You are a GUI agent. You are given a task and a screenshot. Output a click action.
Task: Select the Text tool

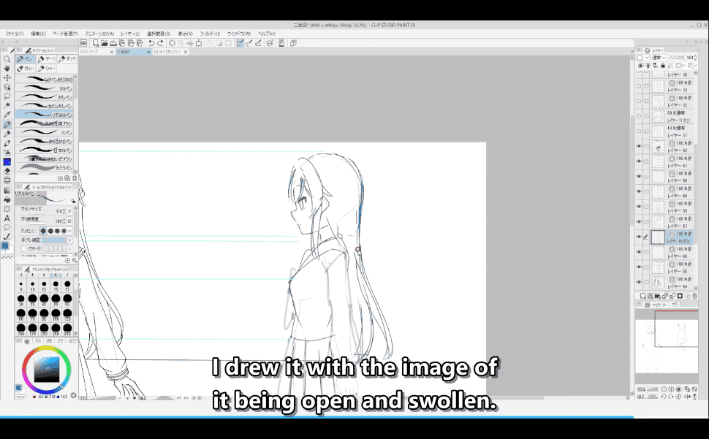pos(7,218)
